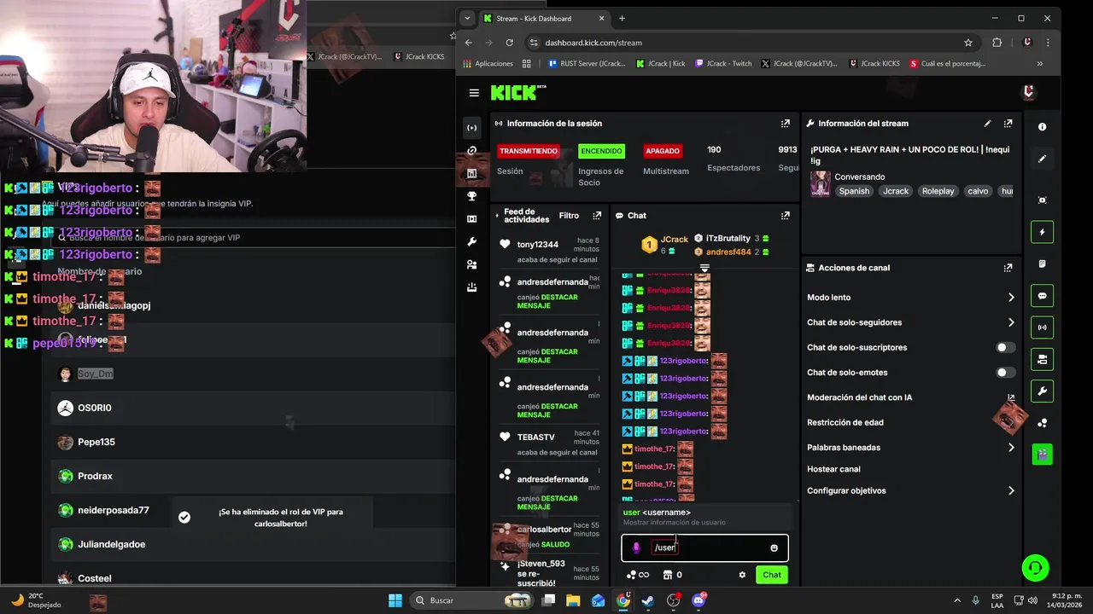This screenshot has height=614, width=1093.
Task: Pop out the Chat panel
Action: 786,216
